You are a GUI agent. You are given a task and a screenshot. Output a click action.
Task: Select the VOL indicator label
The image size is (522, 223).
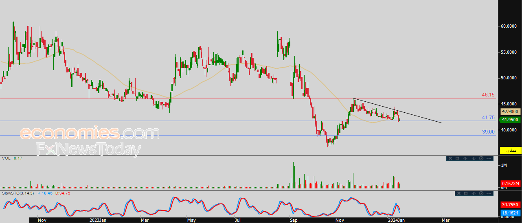(7, 158)
